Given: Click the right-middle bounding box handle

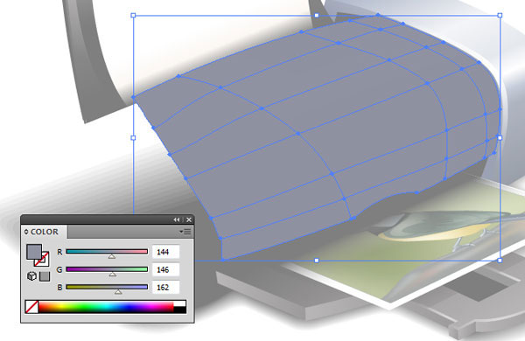Looking at the screenshot, I should pyautogui.click(x=500, y=138).
